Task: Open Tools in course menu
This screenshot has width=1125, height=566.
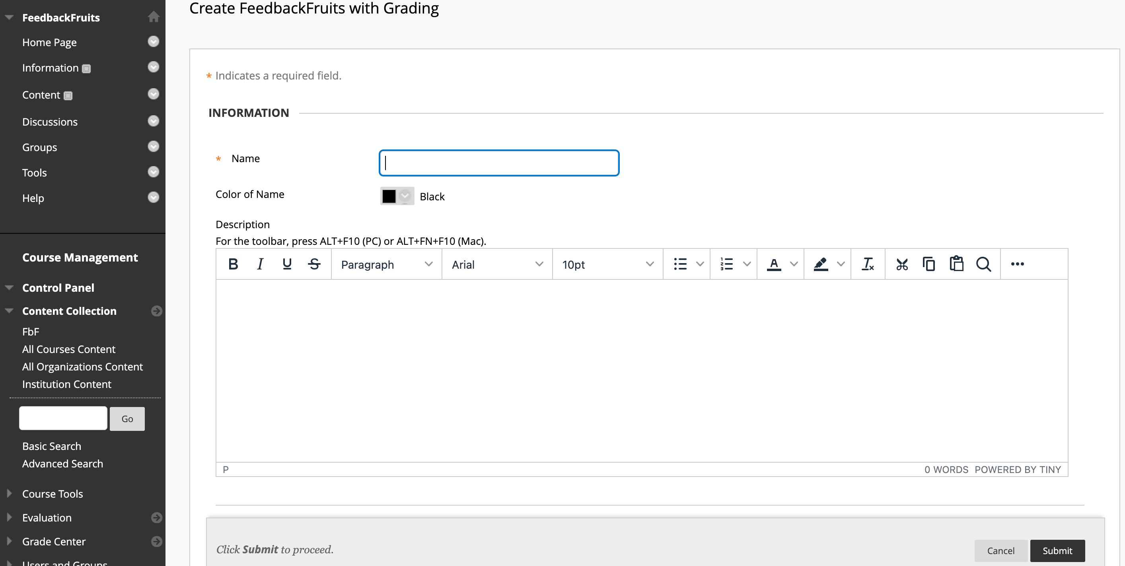Action: 34,173
